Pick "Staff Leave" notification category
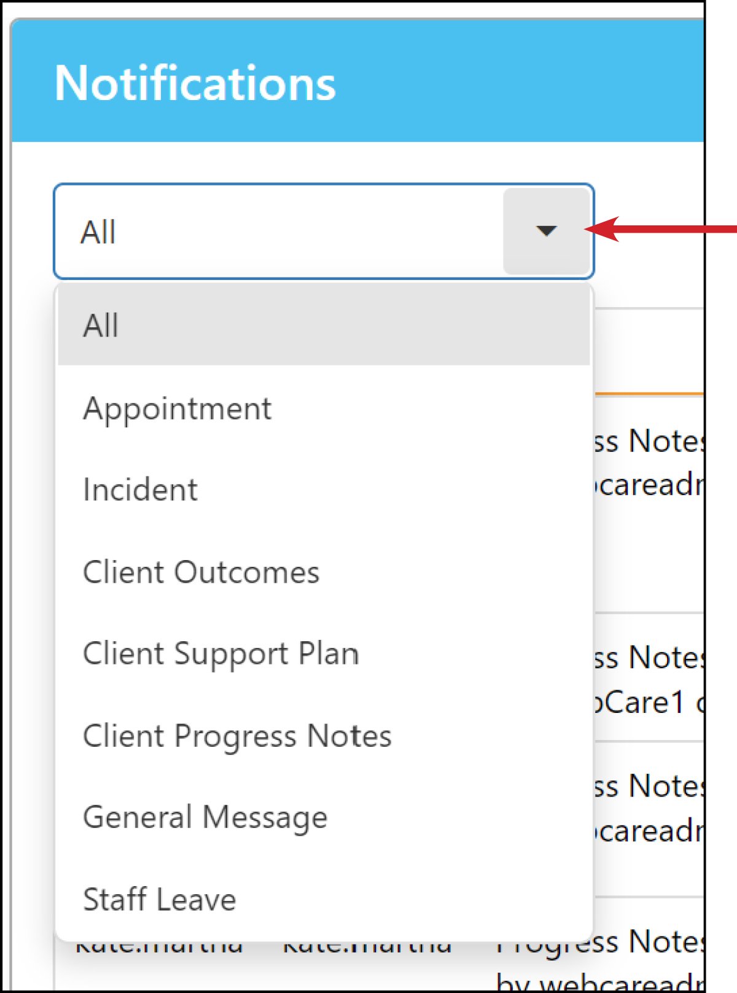This screenshot has width=737, height=993. point(159,899)
